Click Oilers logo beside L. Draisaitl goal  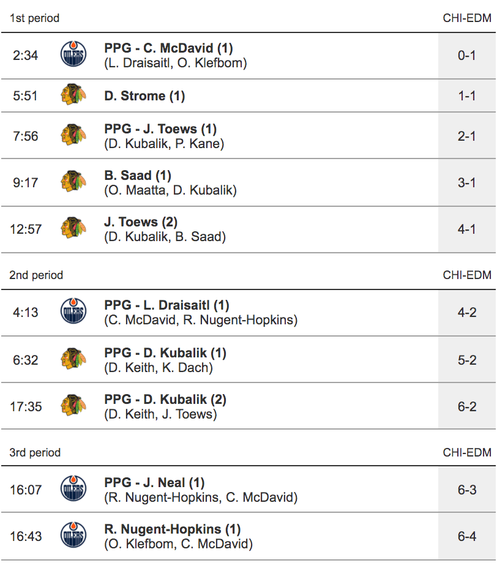point(73,312)
